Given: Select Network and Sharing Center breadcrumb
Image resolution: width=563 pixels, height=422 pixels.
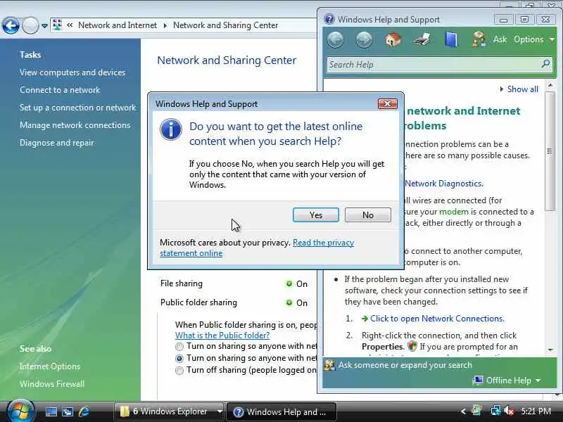Looking at the screenshot, I should (x=225, y=25).
